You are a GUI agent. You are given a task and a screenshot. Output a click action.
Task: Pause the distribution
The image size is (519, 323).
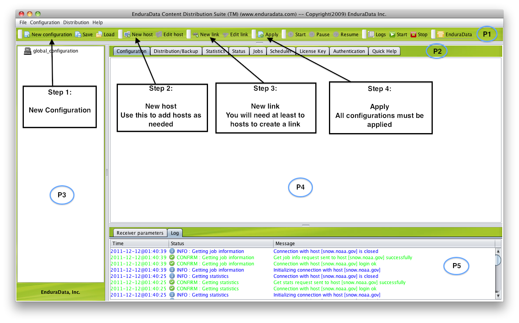(319, 34)
